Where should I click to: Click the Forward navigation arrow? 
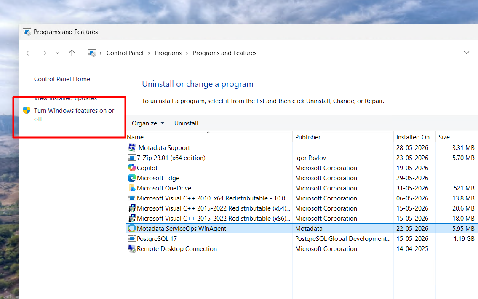click(44, 53)
